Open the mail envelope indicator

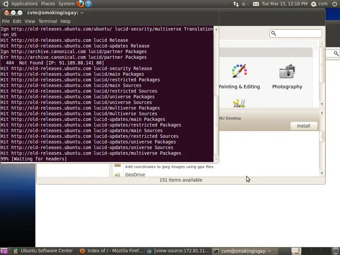click(x=256, y=4)
